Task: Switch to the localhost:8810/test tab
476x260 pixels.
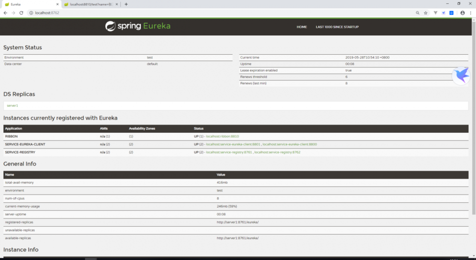Action: 90,4
